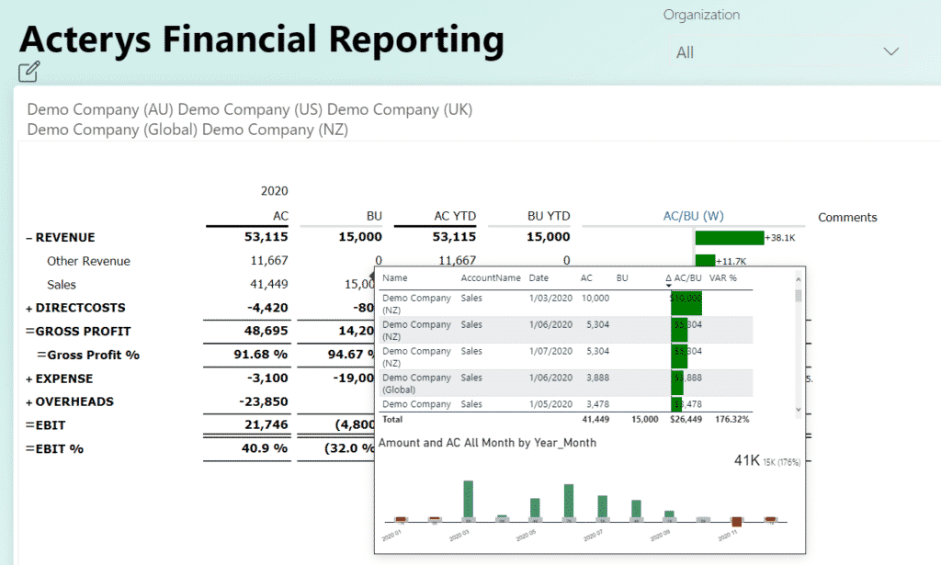Click the EBIT % row label
This screenshot has height=565, width=941.
[60, 448]
